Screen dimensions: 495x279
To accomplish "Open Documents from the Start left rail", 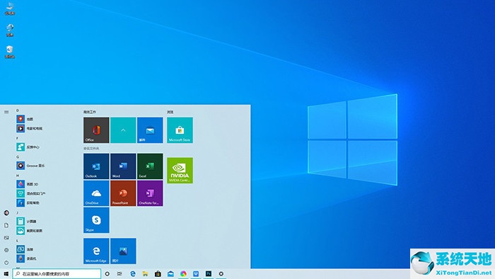I will tap(6, 225).
